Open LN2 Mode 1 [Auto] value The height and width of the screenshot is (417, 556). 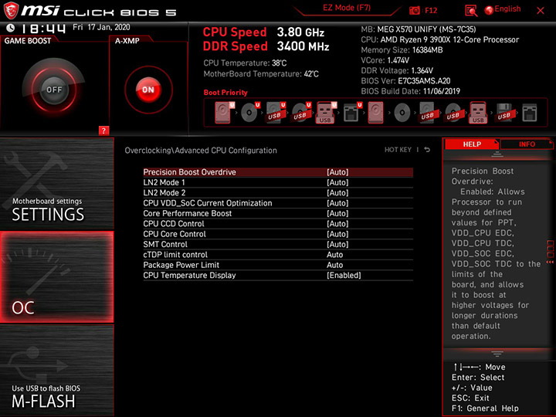click(337, 182)
